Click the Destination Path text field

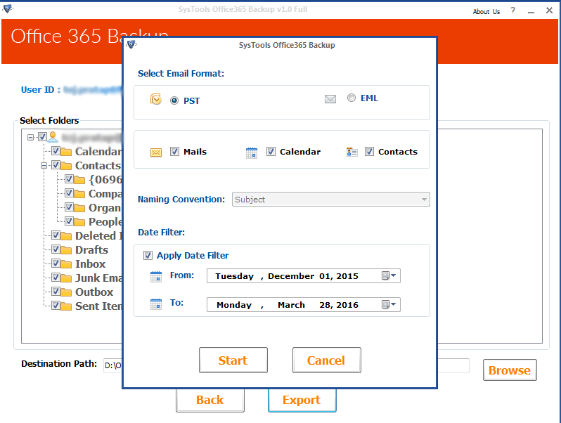click(112, 365)
